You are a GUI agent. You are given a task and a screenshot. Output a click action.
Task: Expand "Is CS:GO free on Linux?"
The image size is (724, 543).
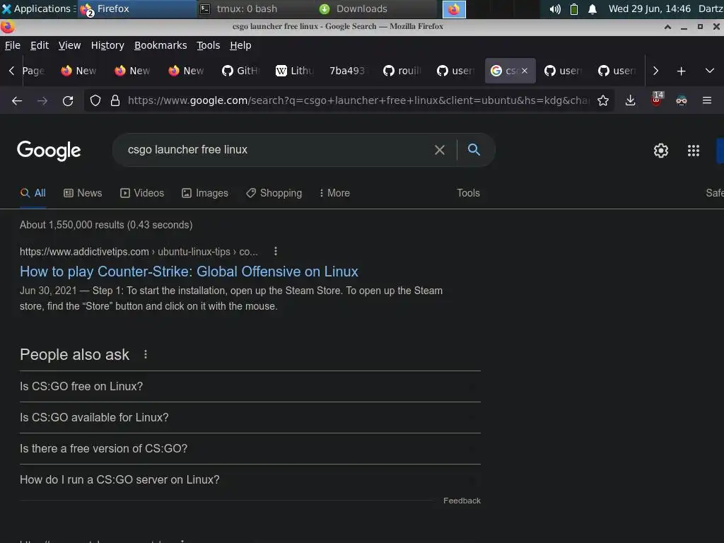(x=250, y=387)
